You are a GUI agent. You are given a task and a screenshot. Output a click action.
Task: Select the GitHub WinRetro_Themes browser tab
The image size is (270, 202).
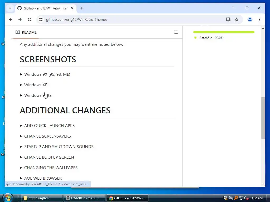(46, 8)
